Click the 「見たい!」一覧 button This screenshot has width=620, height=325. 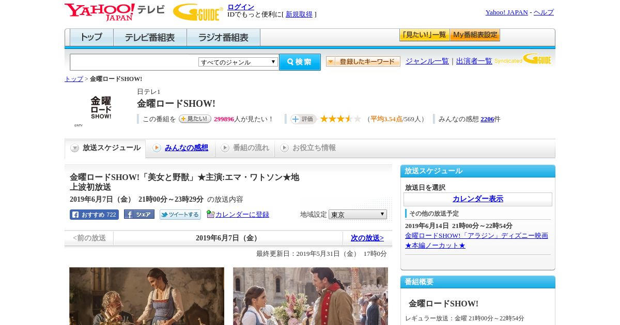click(x=424, y=35)
